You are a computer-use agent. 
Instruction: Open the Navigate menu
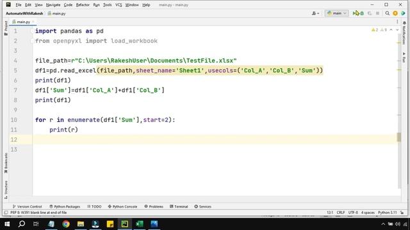[53, 5]
